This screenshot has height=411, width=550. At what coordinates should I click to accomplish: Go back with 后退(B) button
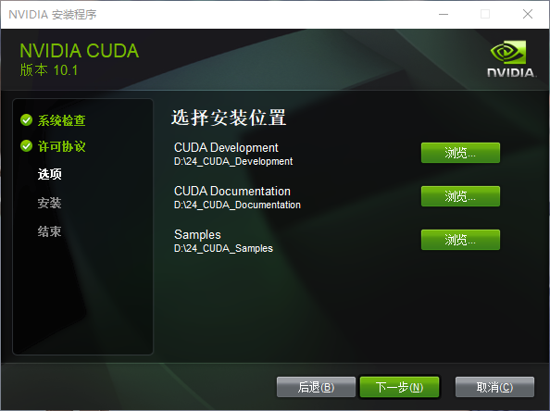coord(316,387)
